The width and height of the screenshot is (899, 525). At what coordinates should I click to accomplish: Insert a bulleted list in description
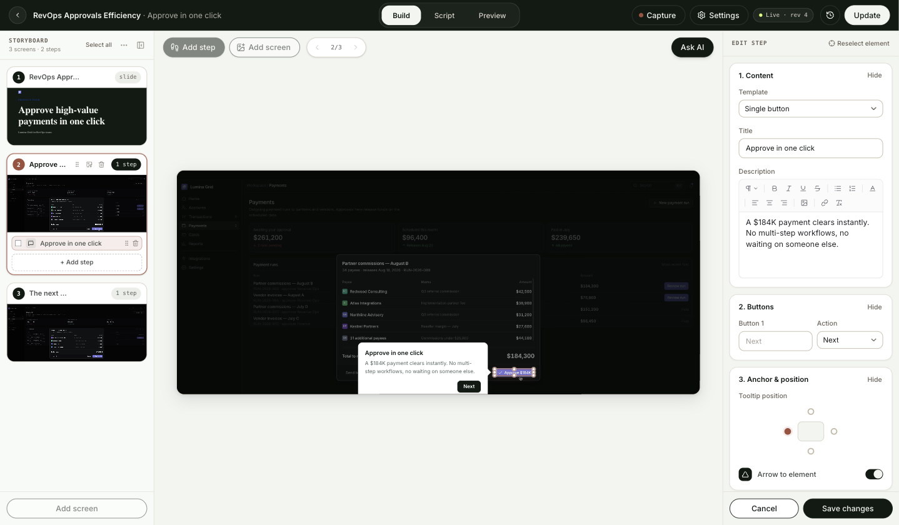point(838,188)
